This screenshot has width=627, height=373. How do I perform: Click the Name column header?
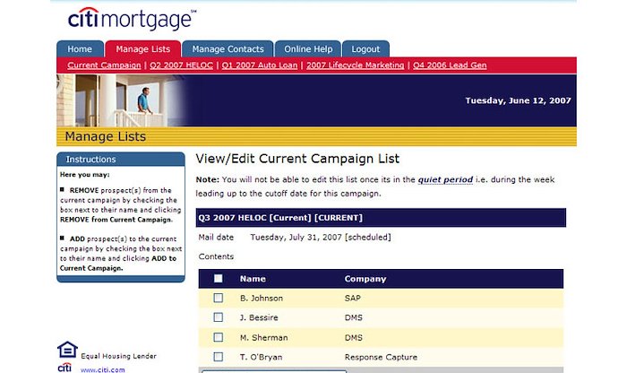[253, 279]
